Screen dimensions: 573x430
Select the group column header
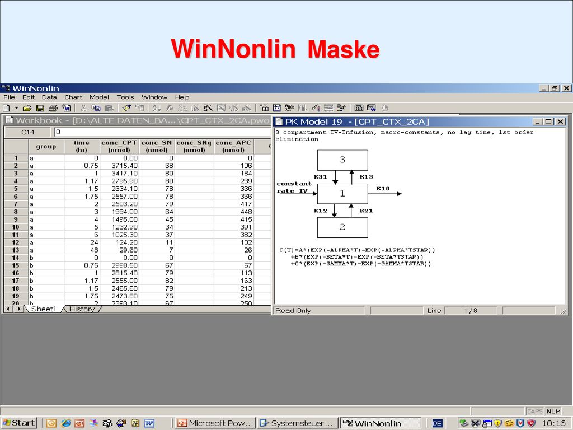click(x=46, y=146)
